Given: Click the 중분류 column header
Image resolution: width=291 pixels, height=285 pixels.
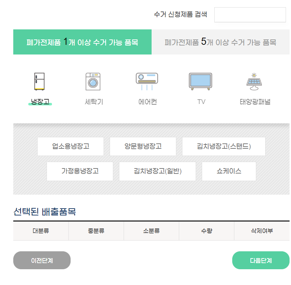Looking at the screenshot, I should point(96,231).
